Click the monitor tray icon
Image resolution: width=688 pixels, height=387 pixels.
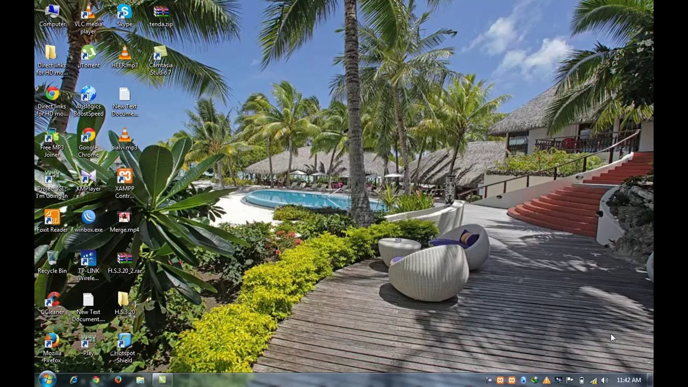(558, 381)
